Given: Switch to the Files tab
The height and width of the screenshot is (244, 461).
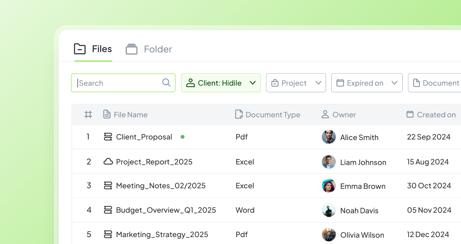Looking at the screenshot, I should point(93,49).
